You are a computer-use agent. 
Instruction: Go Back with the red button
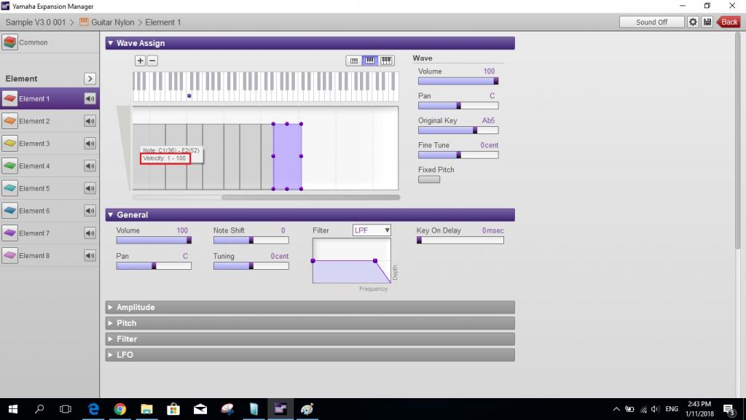pyautogui.click(x=729, y=22)
